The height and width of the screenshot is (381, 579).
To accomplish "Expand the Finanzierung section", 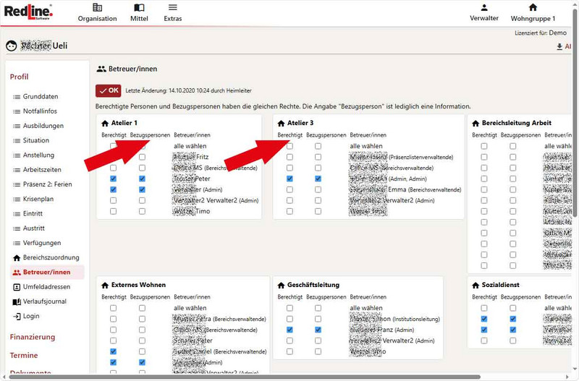I will (x=32, y=337).
